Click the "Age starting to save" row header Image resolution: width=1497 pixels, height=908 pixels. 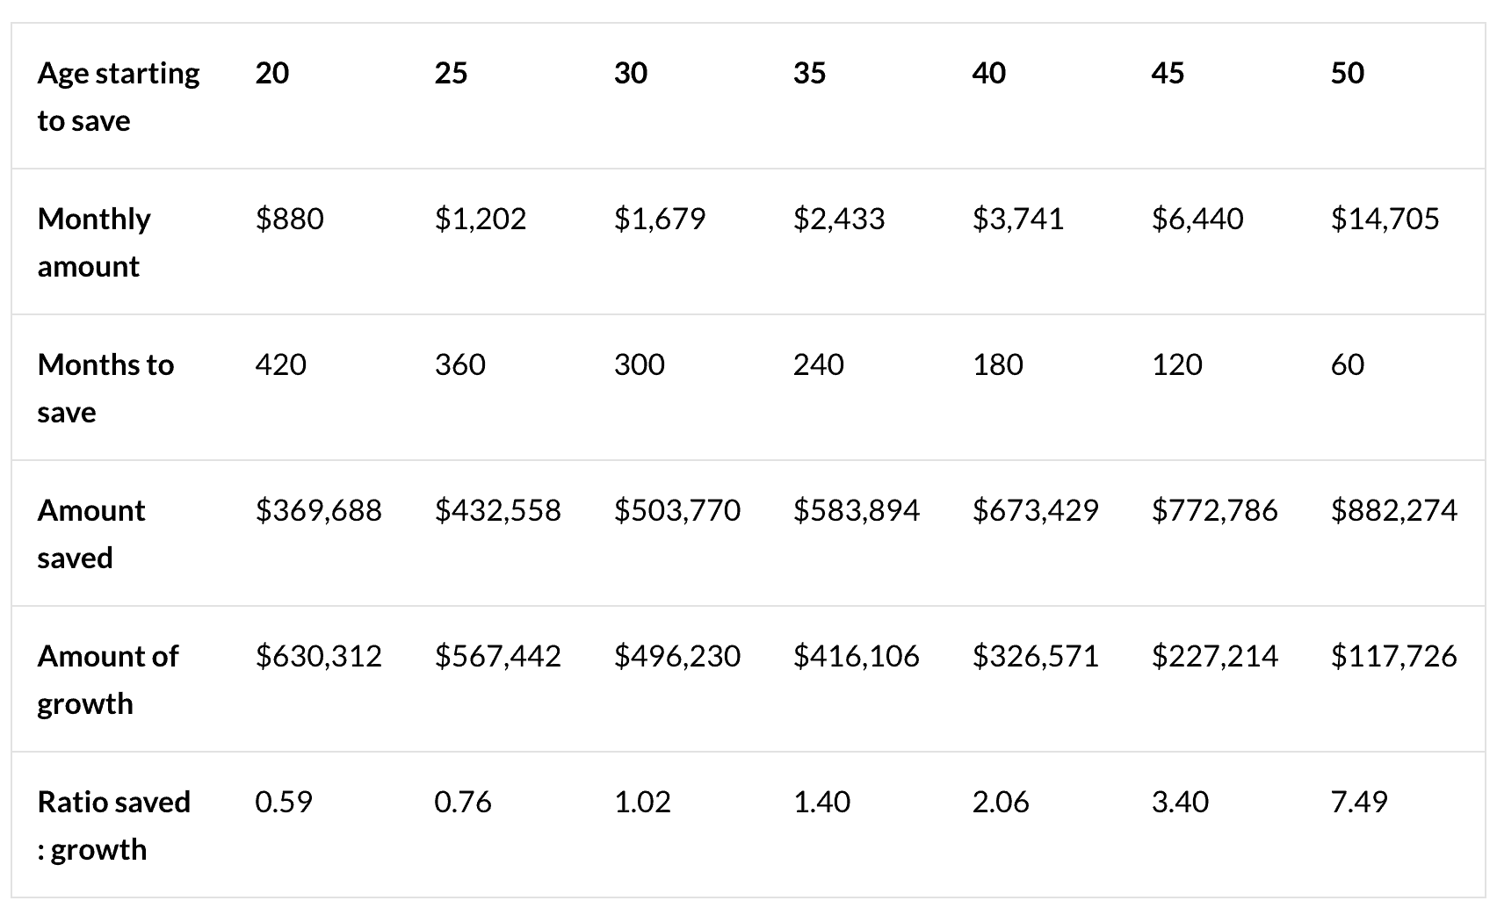point(119,97)
